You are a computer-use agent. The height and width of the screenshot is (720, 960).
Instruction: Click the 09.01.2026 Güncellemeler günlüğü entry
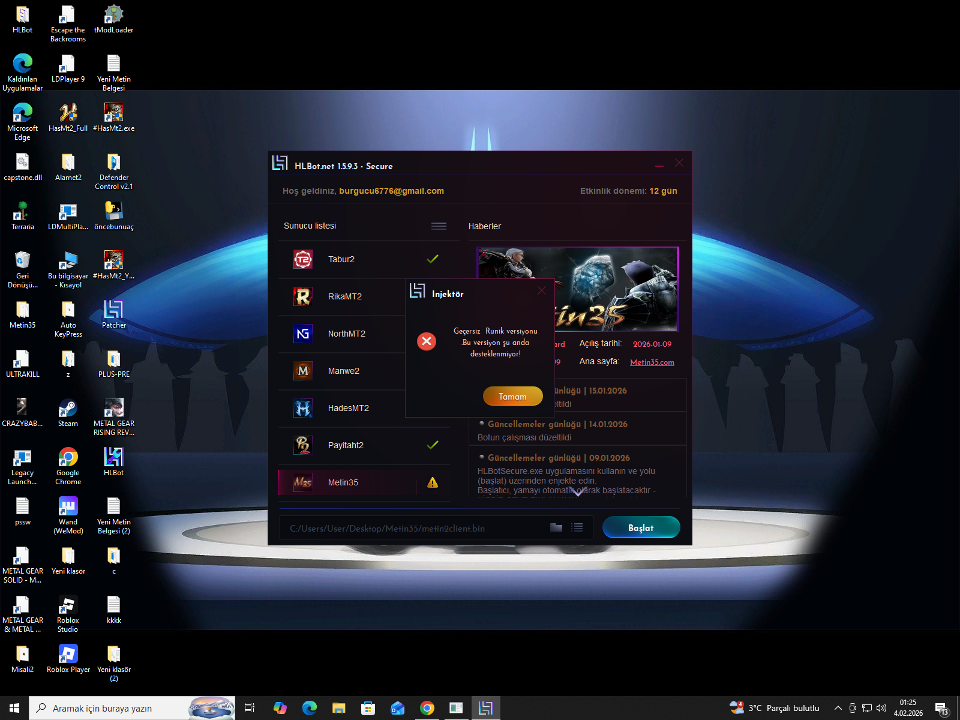[x=577, y=472]
